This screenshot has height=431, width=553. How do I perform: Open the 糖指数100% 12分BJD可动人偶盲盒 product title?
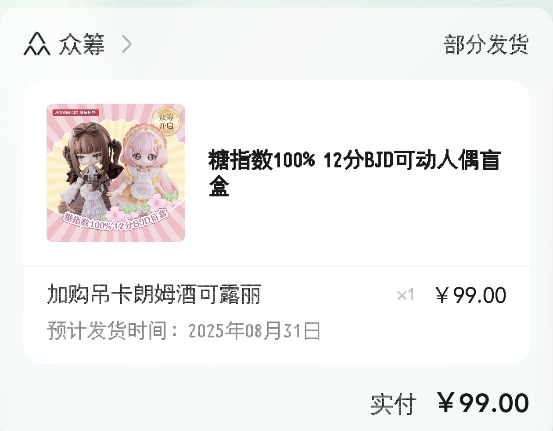[355, 173]
